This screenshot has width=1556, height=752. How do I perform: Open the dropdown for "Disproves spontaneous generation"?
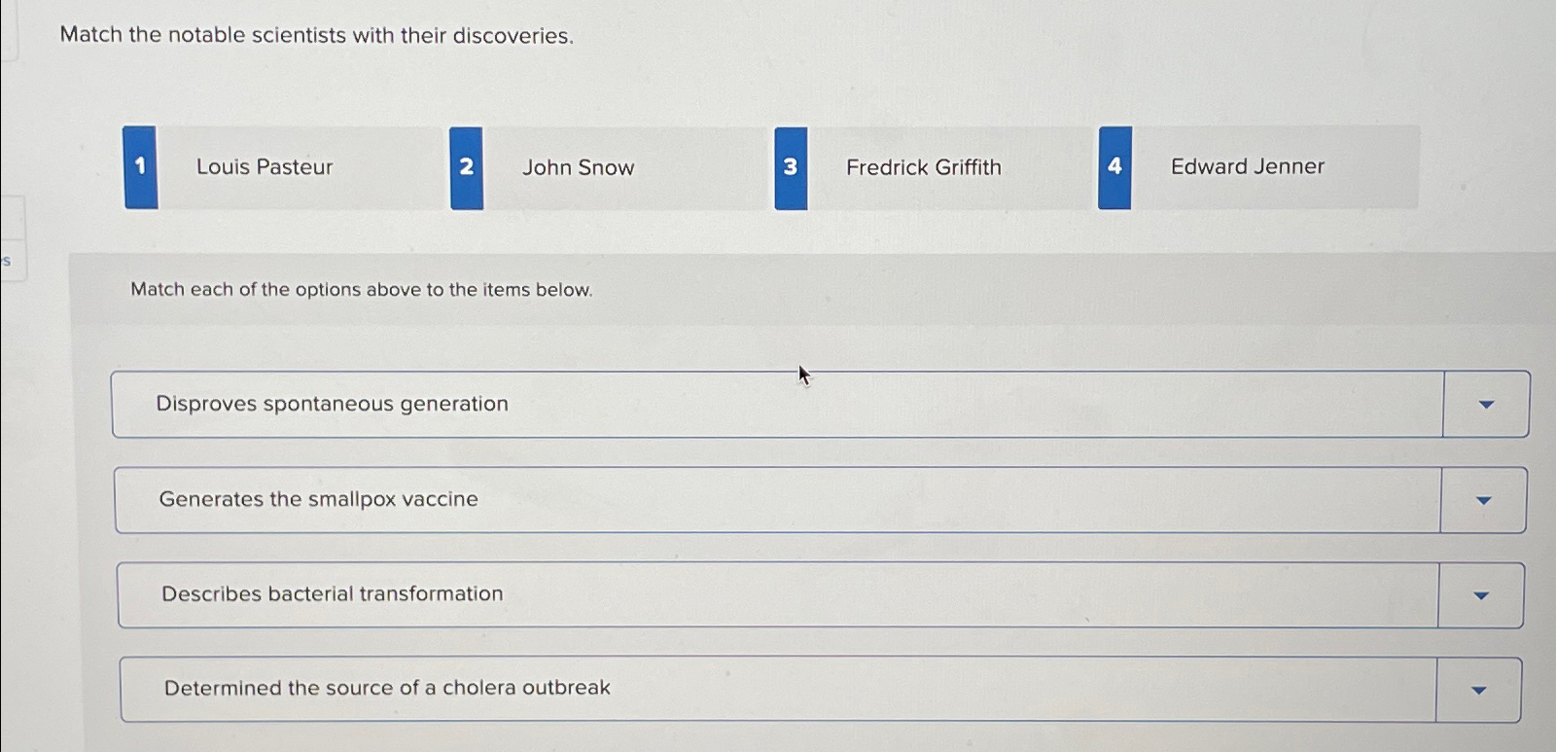coord(1486,404)
